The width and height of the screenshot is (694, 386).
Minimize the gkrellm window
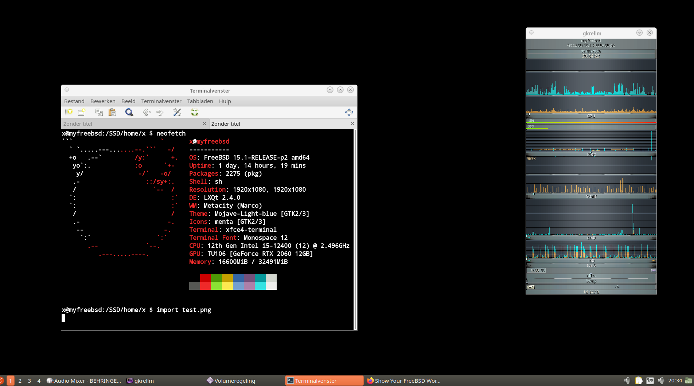click(639, 32)
